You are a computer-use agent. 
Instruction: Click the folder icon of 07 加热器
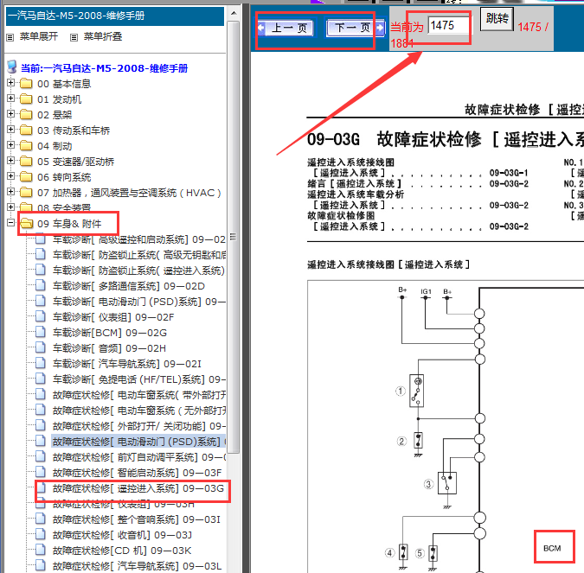tap(26, 193)
